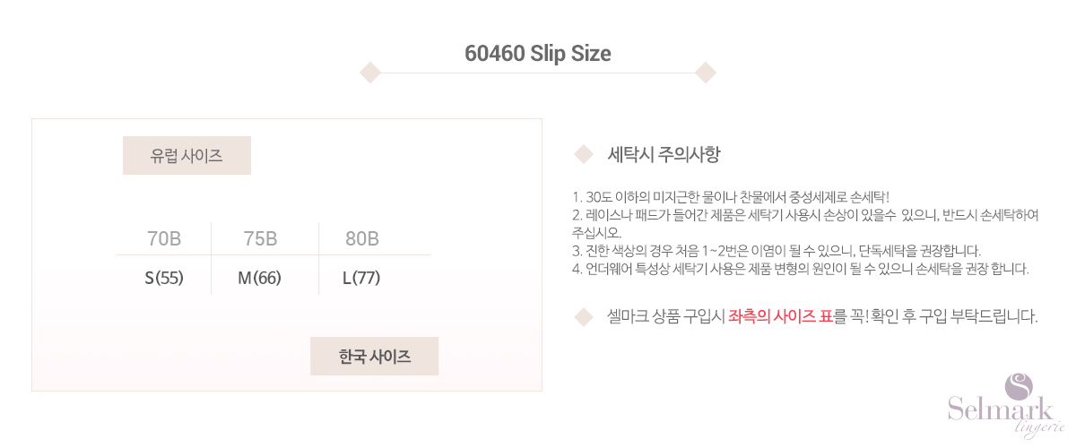Click washing instruction 4 about 언더웨어 특성상
This screenshot has width=1076, height=448.
tap(800, 268)
